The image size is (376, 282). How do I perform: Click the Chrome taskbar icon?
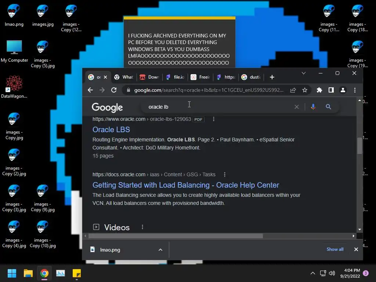pos(44,273)
